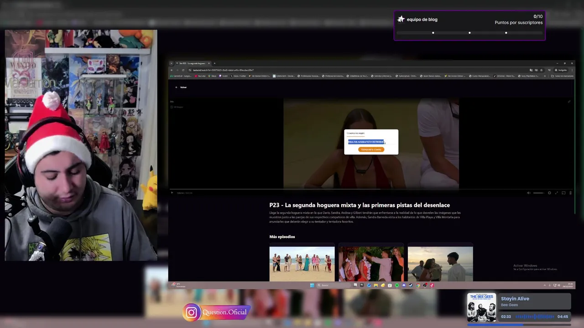The height and width of the screenshot is (328, 584).
Task: Open the first beach group episode thumbnail
Action: coord(302,264)
